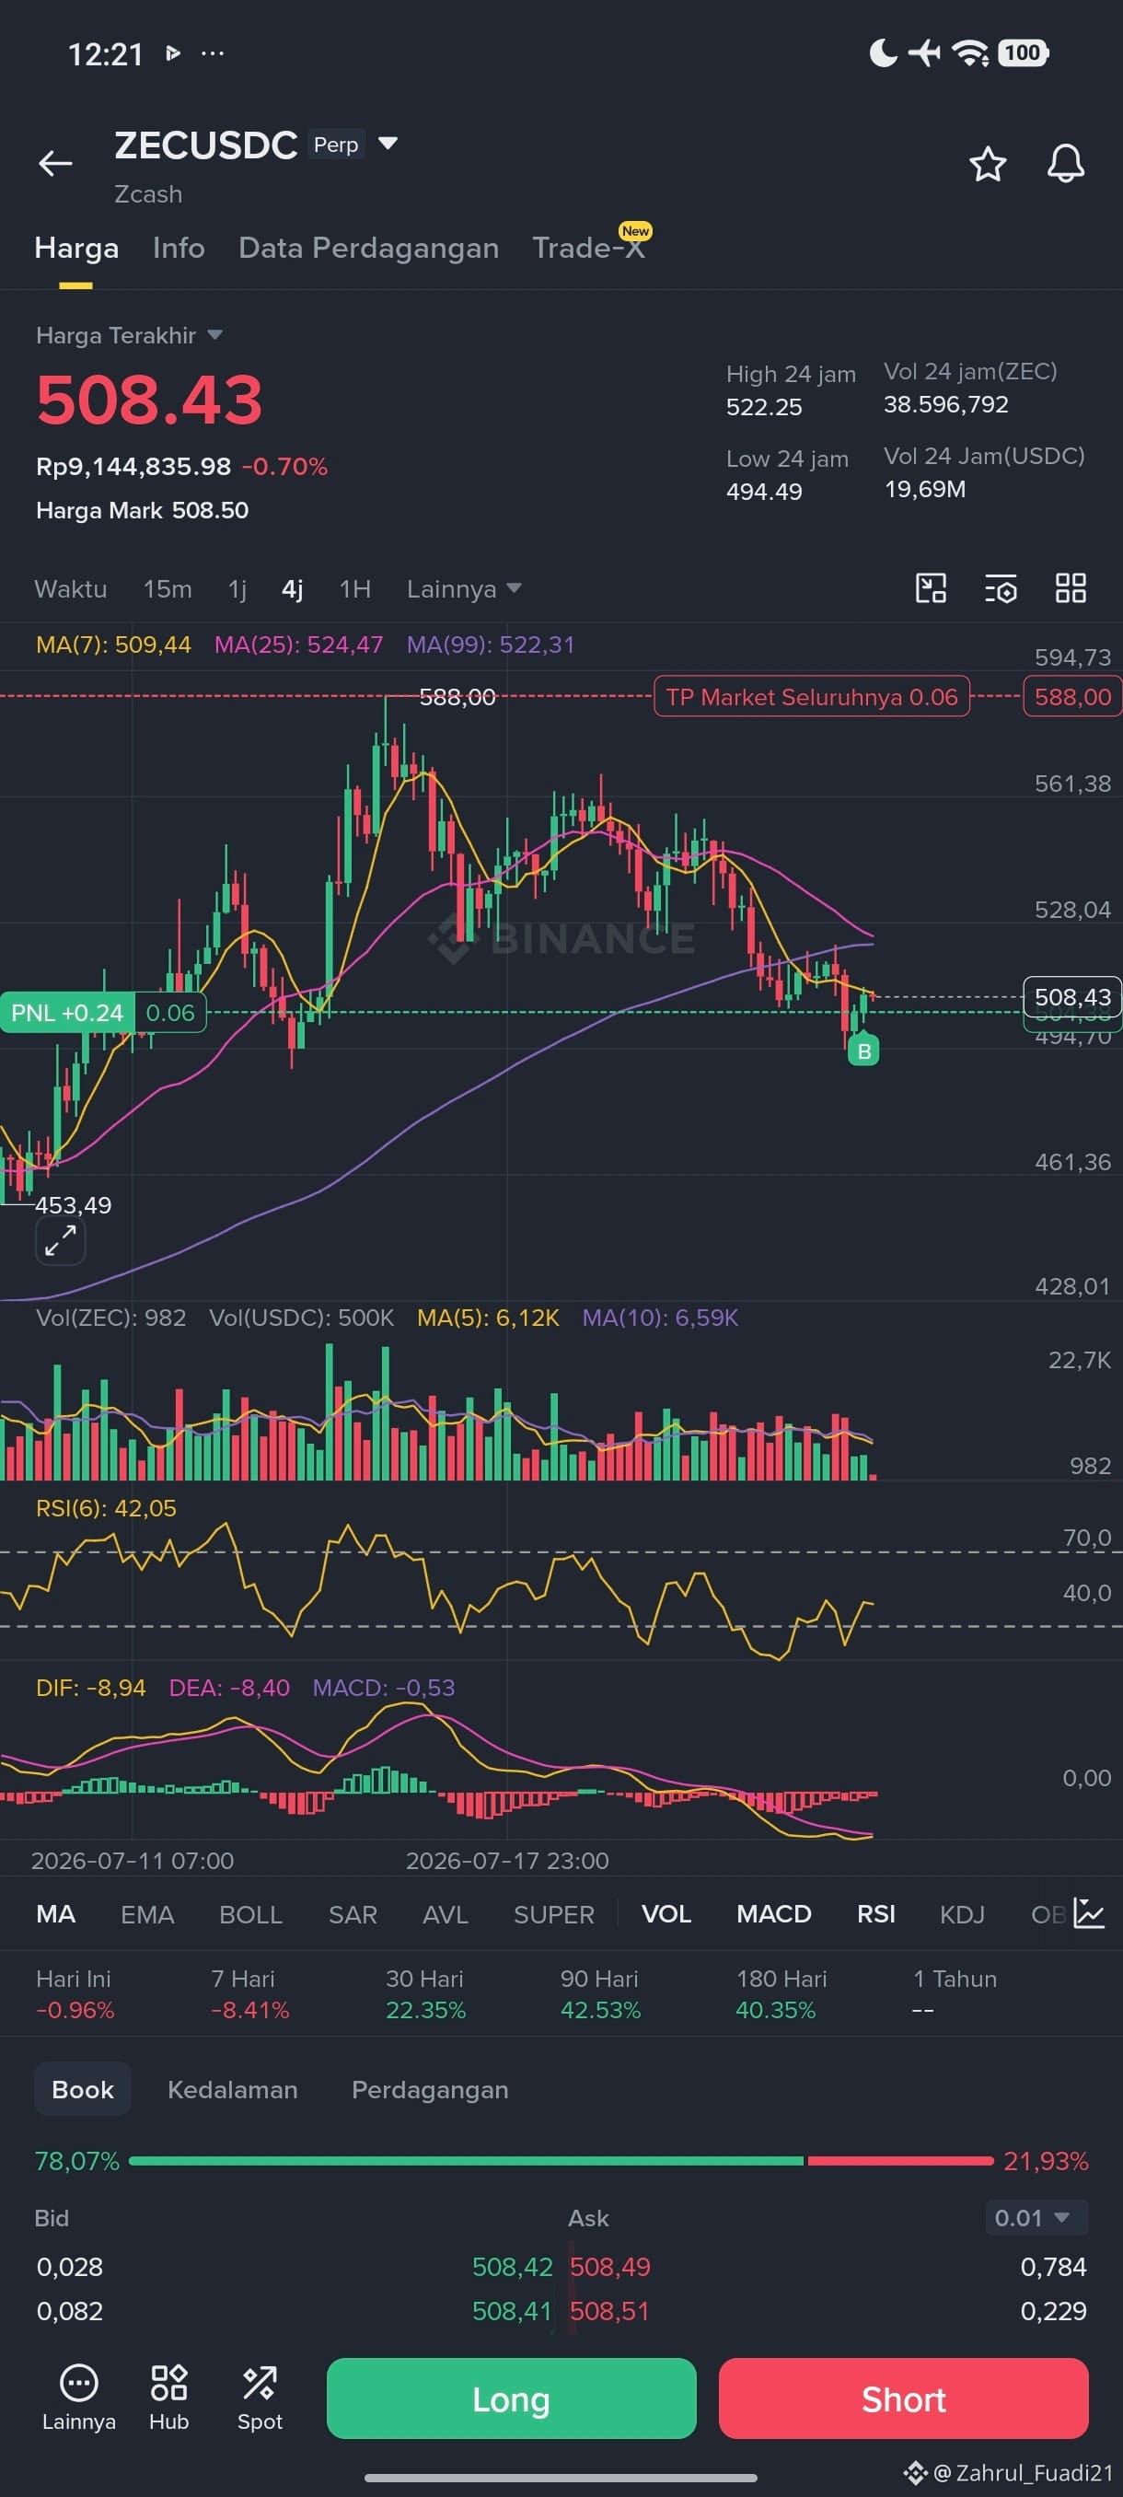Tap Vol(ZEC): 982 volume label
This screenshot has width=1123, height=2497.
(110, 1318)
